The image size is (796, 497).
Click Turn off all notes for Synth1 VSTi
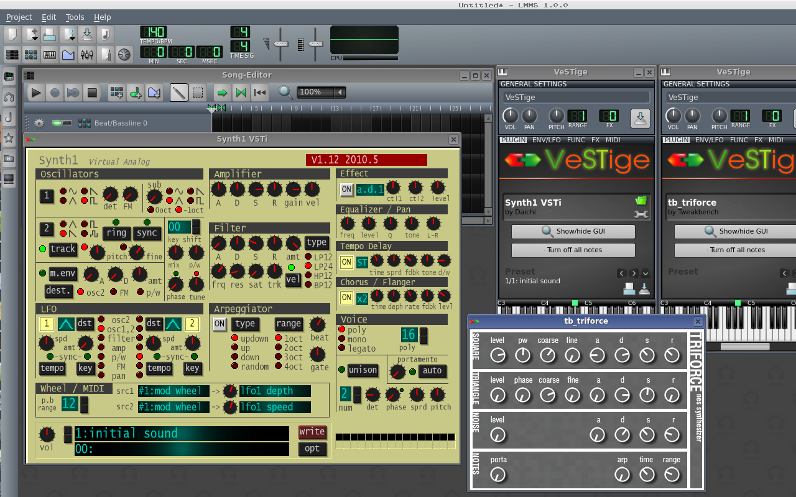[573, 250]
